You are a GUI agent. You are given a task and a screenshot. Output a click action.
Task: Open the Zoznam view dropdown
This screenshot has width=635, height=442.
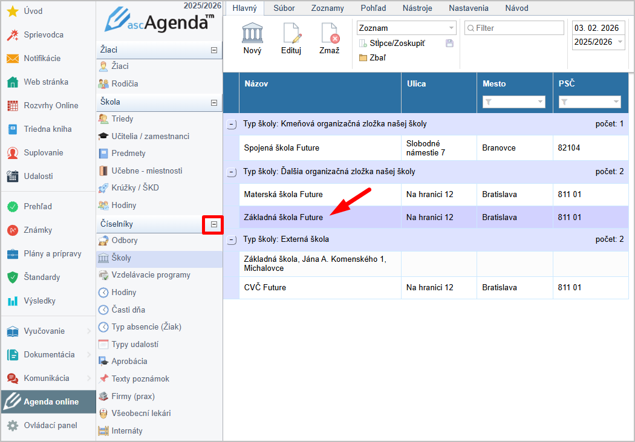tap(451, 28)
